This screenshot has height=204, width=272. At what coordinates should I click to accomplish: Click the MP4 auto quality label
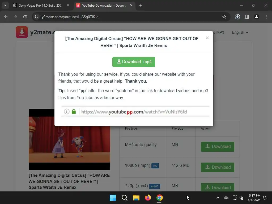141,145
